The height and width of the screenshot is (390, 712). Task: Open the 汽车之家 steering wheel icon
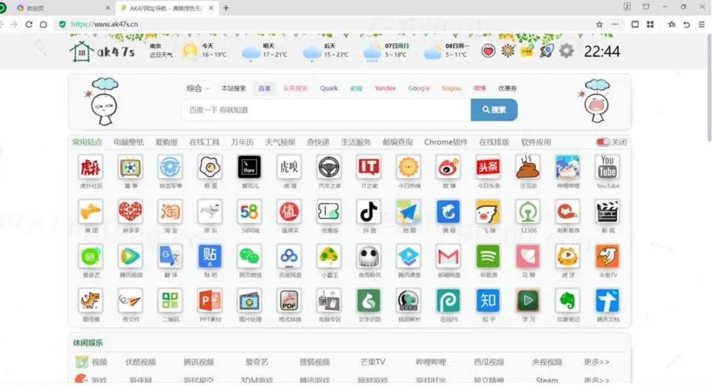pos(329,167)
